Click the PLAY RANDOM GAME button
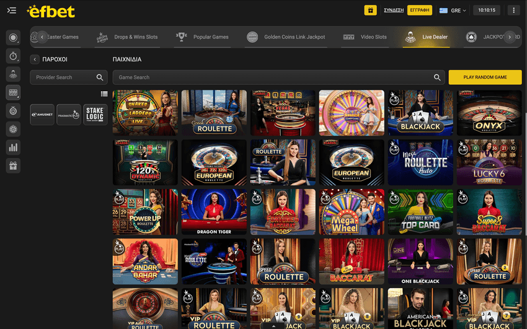Screen dimensions: 527x329 pos(485,77)
